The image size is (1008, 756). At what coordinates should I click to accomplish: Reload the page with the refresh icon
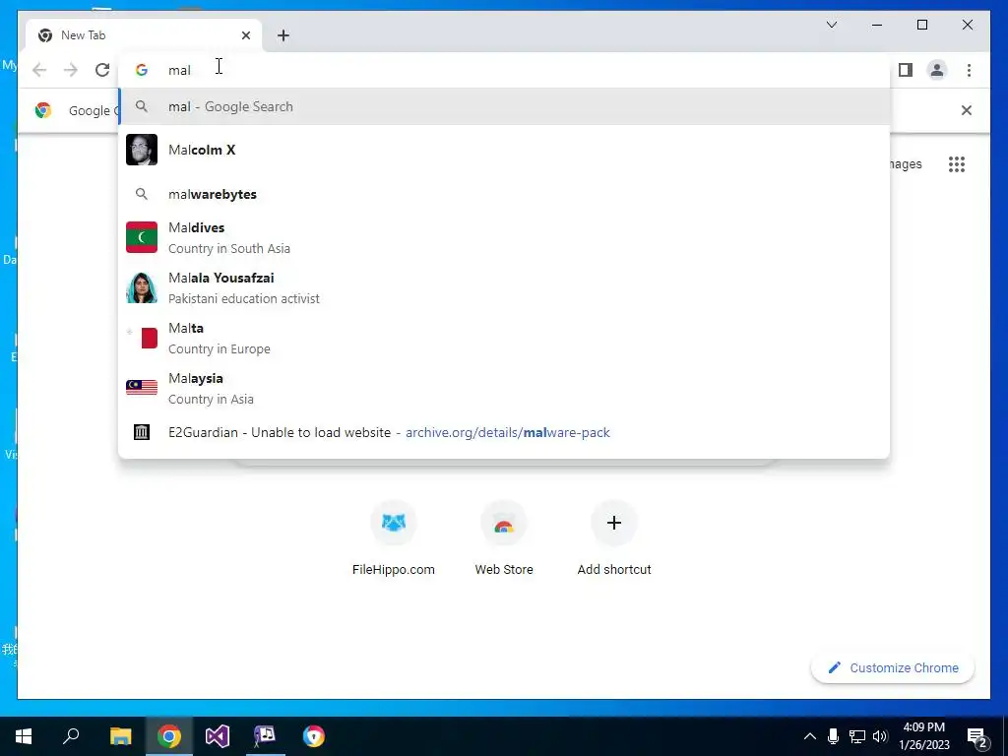102,70
